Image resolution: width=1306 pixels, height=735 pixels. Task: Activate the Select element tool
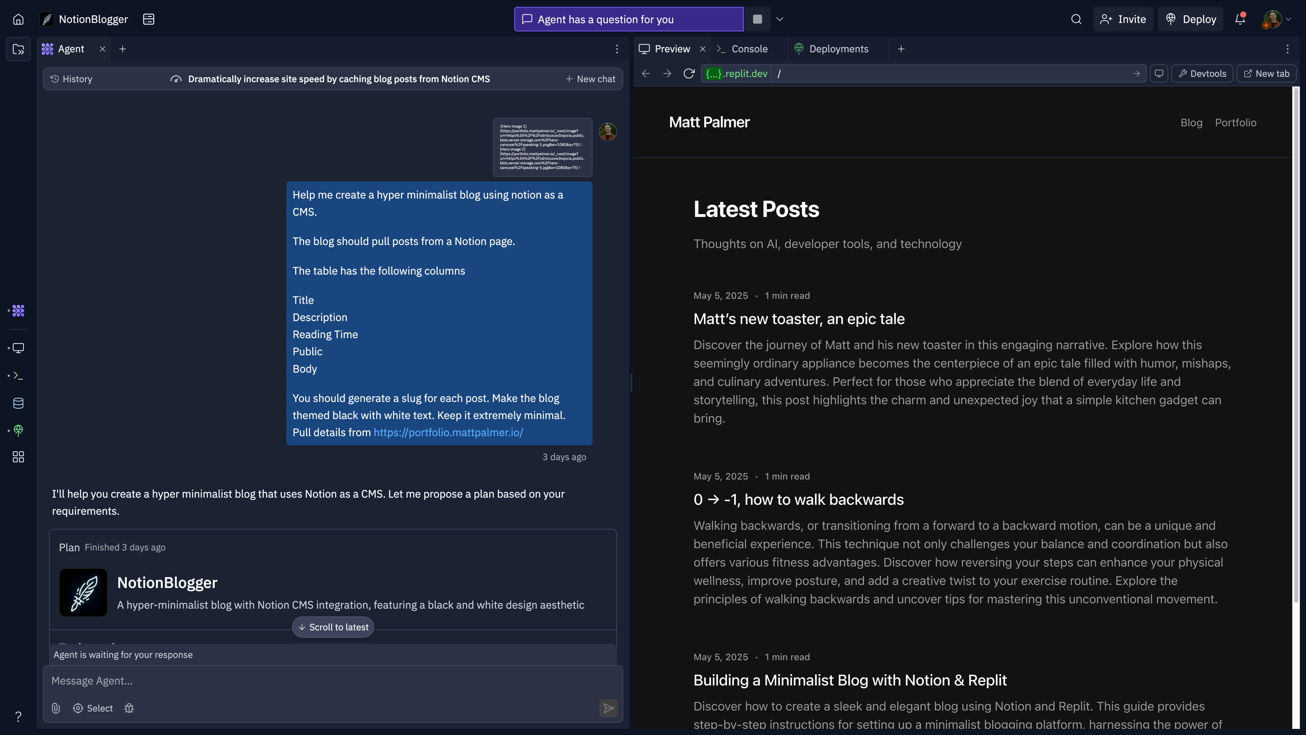pyautogui.click(x=93, y=708)
